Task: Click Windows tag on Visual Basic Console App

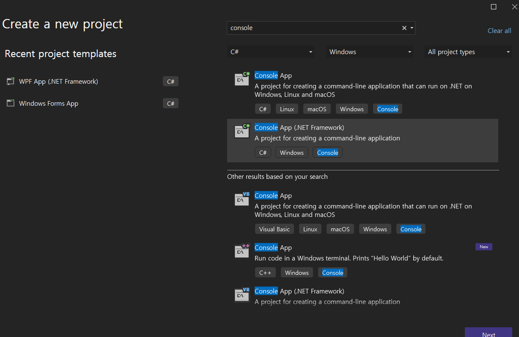Action: [375, 229]
